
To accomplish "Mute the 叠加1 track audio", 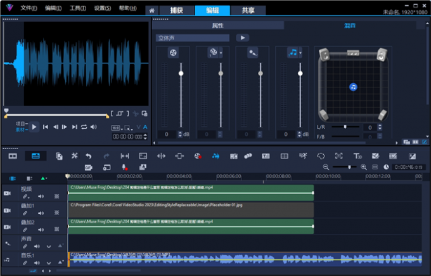I will [41, 213].
